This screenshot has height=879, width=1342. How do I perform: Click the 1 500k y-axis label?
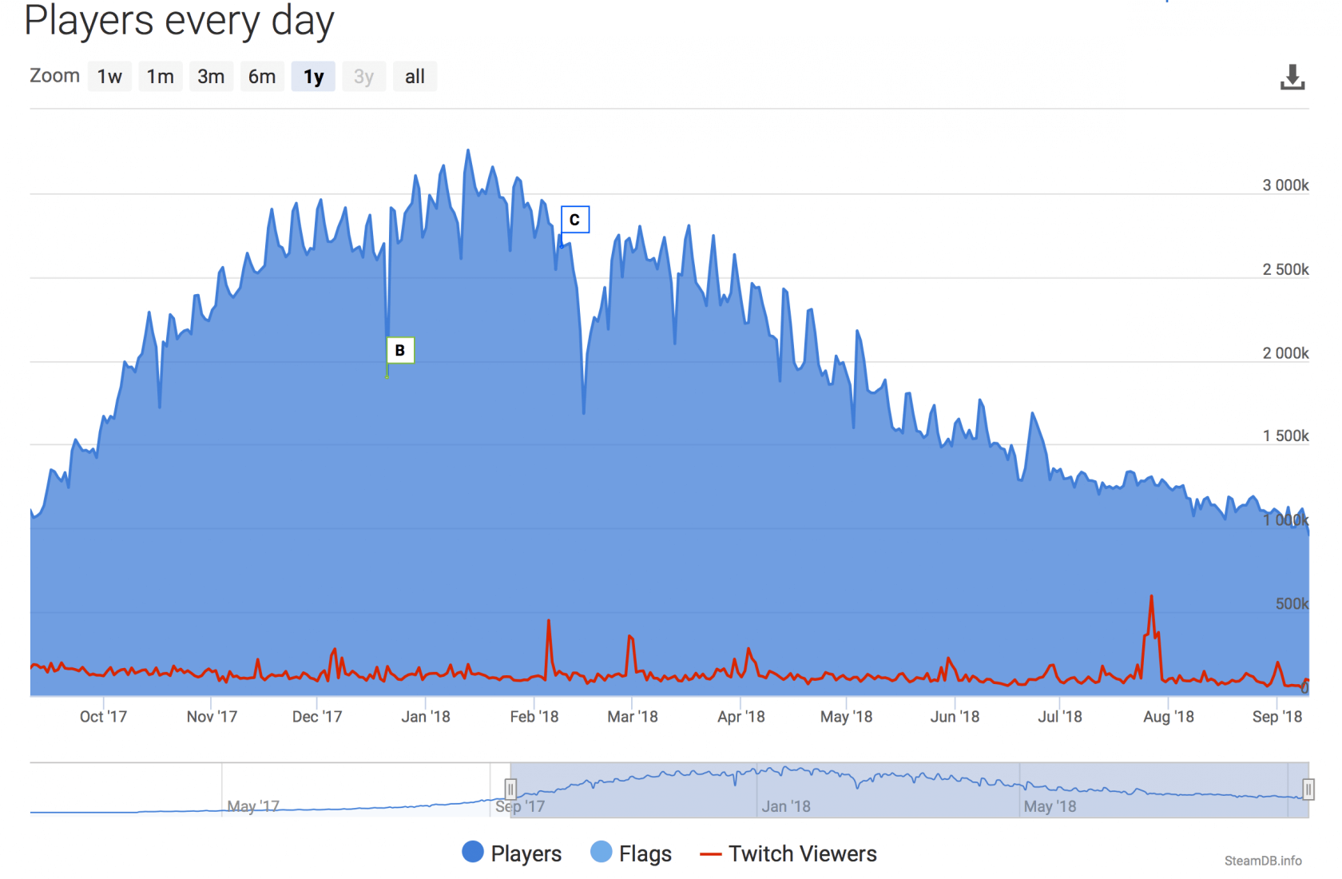coord(1285,436)
